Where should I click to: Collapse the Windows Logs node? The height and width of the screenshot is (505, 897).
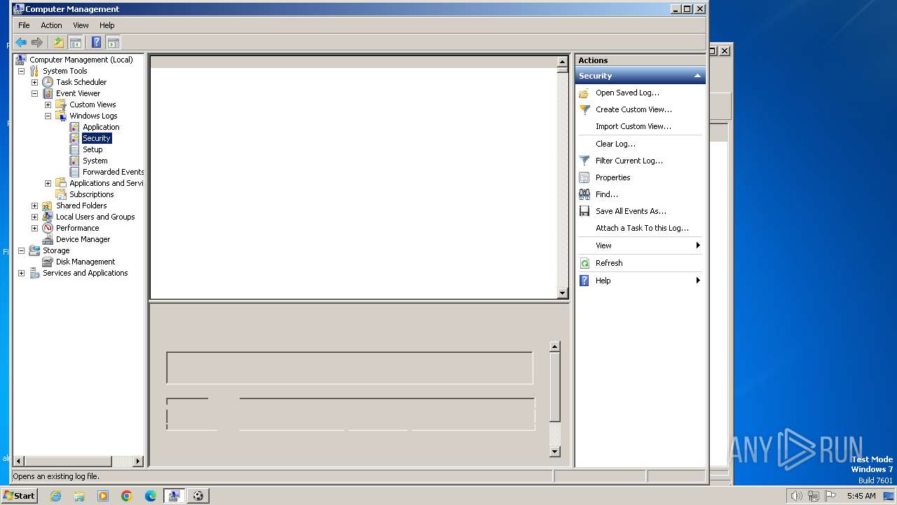coord(48,116)
